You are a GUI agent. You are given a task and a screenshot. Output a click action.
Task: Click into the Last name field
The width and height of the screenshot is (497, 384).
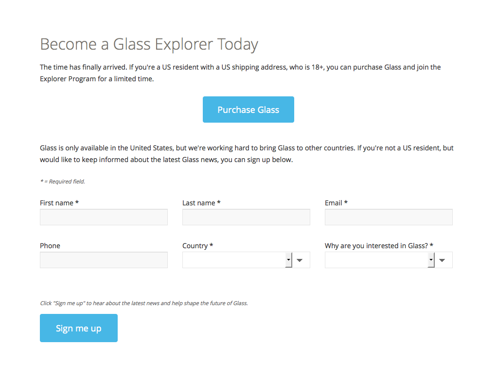pyautogui.click(x=246, y=217)
